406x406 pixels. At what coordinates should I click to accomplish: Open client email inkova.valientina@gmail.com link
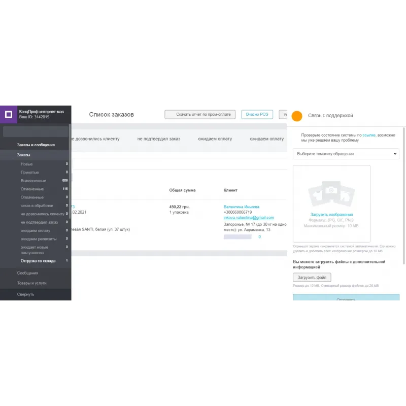click(249, 218)
